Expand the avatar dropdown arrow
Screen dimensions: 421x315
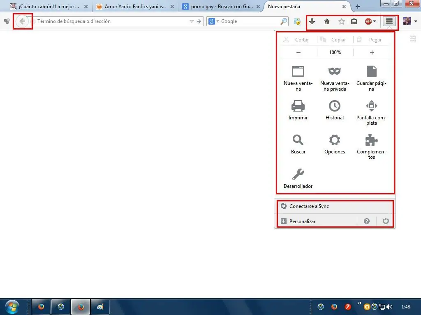click(416, 21)
